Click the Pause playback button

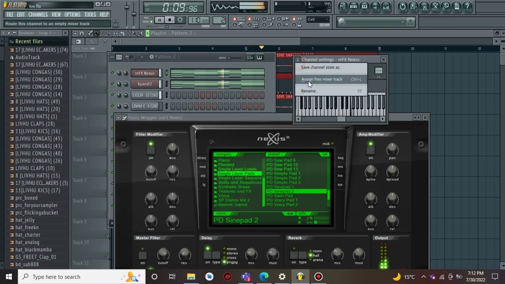coord(159,20)
